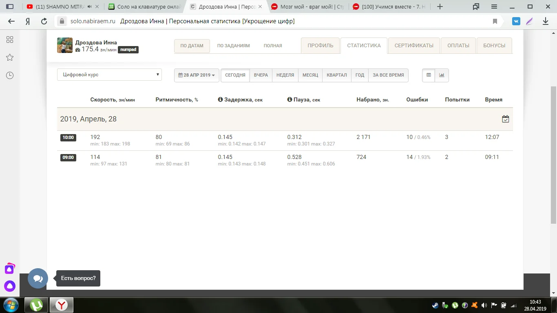The image size is (557, 313).
Task: Filter statistics by МЕСЯЦ
Action: [x=310, y=75]
